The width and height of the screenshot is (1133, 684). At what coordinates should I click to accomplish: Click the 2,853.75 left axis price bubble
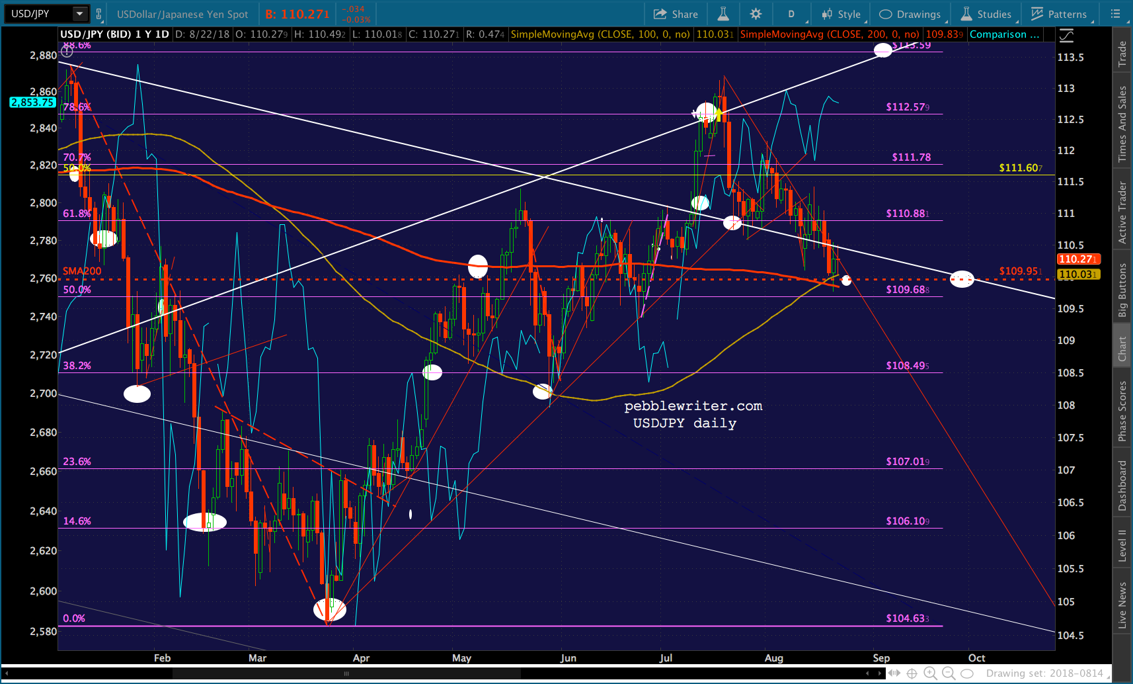pyautogui.click(x=32, y=102)
